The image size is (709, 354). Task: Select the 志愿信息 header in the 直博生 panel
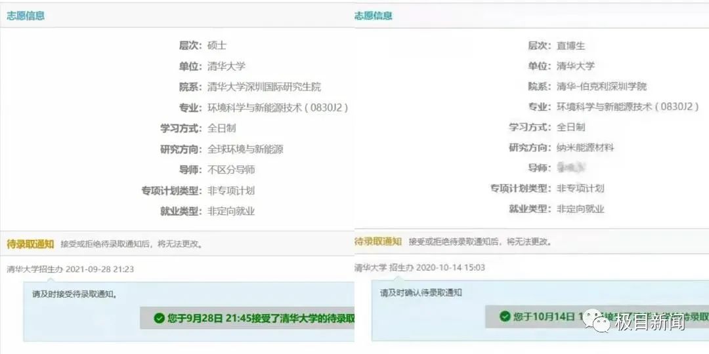[373, 16]
